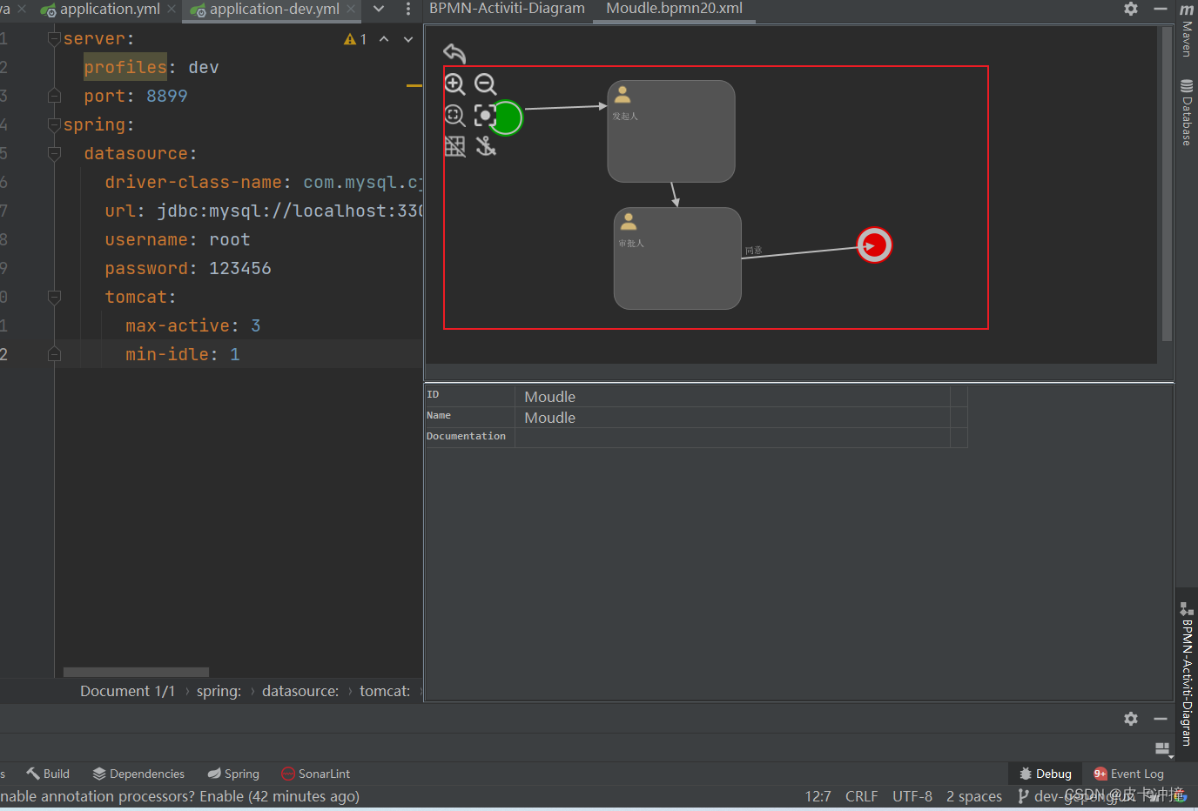The height and width of the screenshot is (811, 1198).
Task: Open the Build tool window
Action: tap(48, 774)
